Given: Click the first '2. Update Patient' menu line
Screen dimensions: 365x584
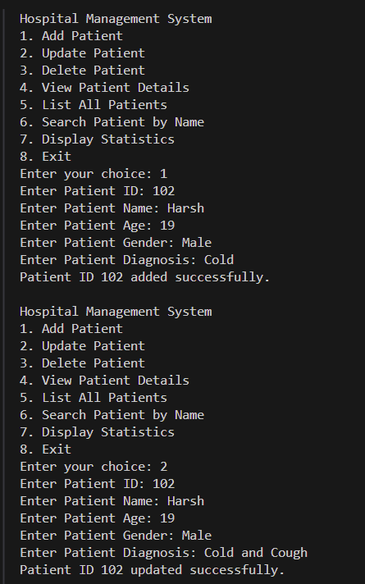Looking at the screenshot, I should 82,52.
